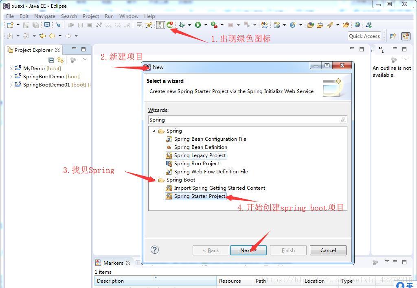
Task: Click the Open Perspective icon
Action: pyautogui.click(x=393, y=36)
